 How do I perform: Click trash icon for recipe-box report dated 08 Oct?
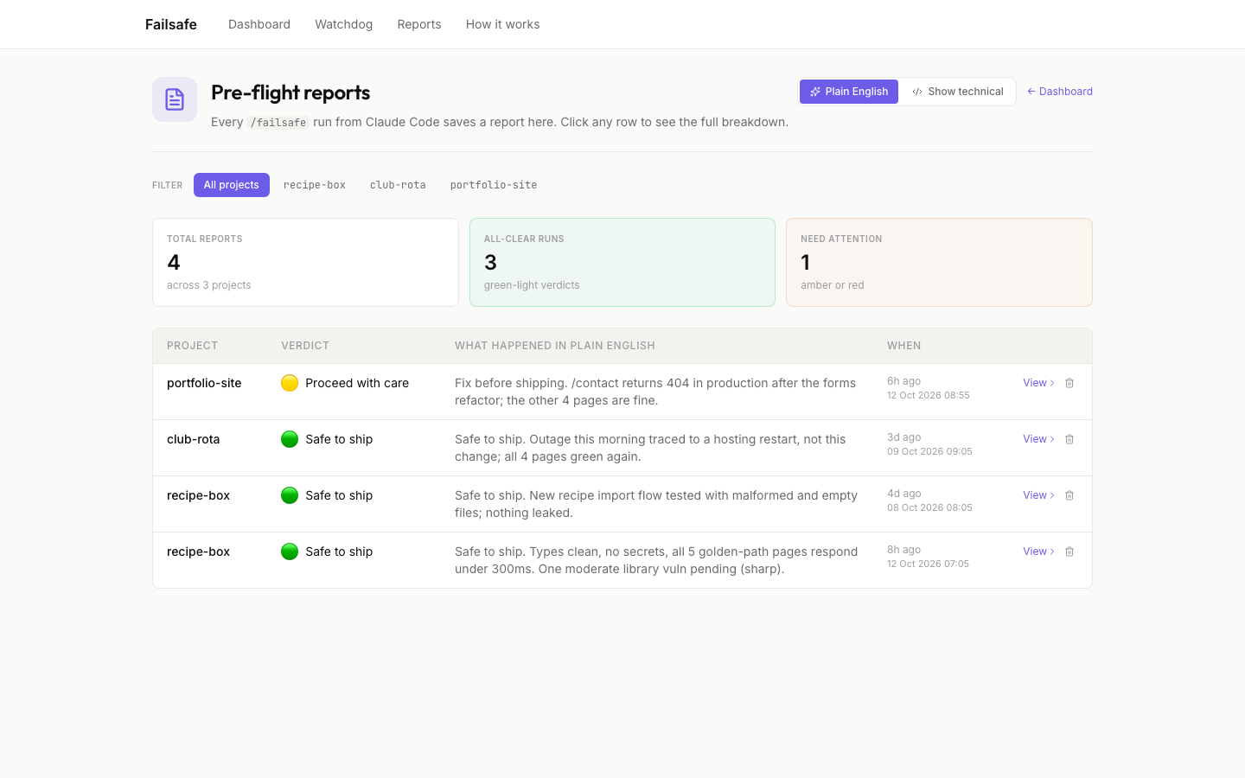1069,495
